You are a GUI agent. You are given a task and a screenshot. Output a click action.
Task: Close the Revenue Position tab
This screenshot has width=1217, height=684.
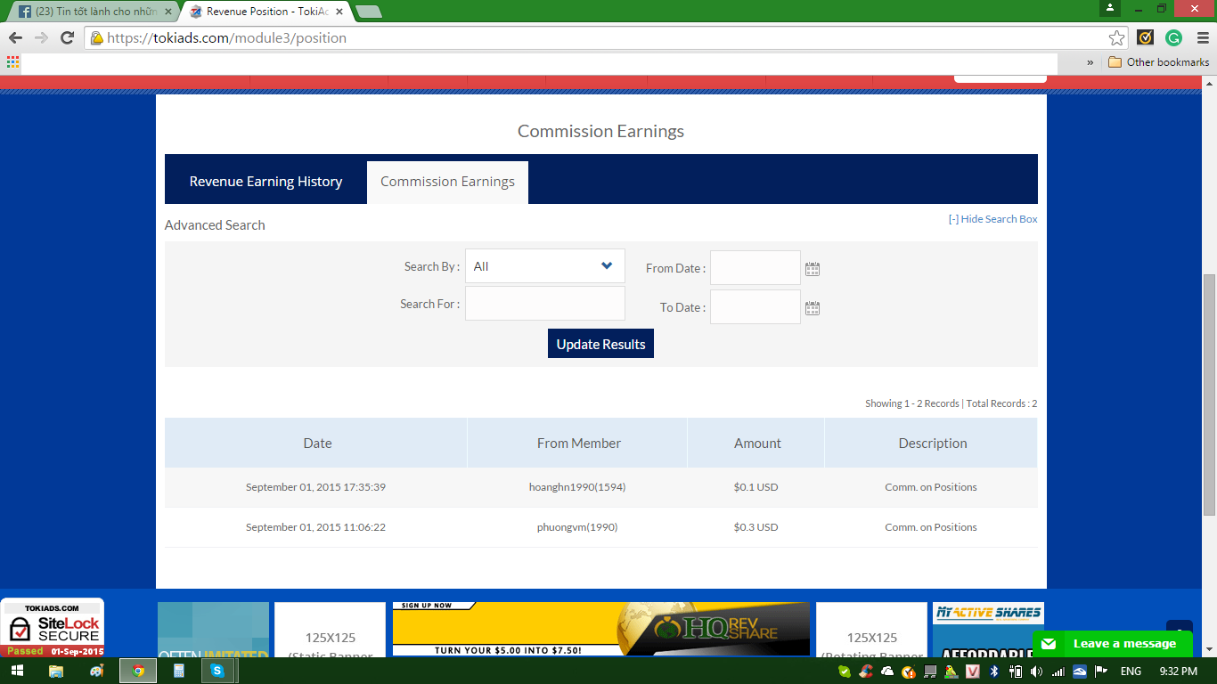[339, 12]
